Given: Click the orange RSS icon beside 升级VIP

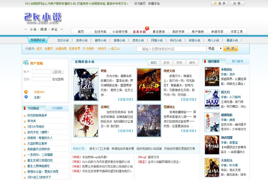Looking at the screenshot, I should pyautogui.click(x=26, y=92).
